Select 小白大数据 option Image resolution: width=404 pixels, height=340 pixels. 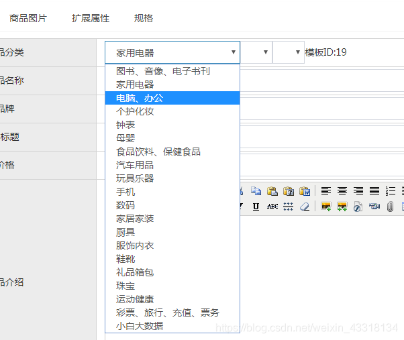(x=172, y=326)
